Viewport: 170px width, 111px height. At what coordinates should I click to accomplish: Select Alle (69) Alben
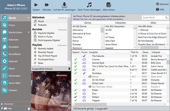pyautogui.click(x=152, y=26)
